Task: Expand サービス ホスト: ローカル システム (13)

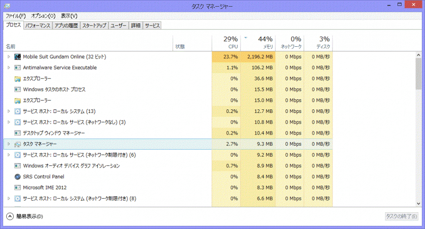Action: coord(9,111)
